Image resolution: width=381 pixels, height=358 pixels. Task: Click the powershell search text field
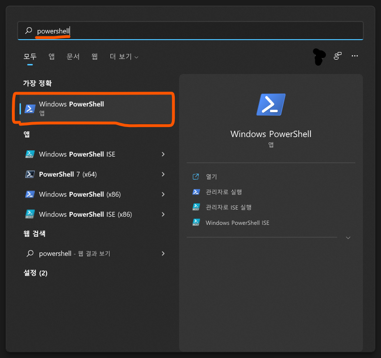(x=190, y=31)
